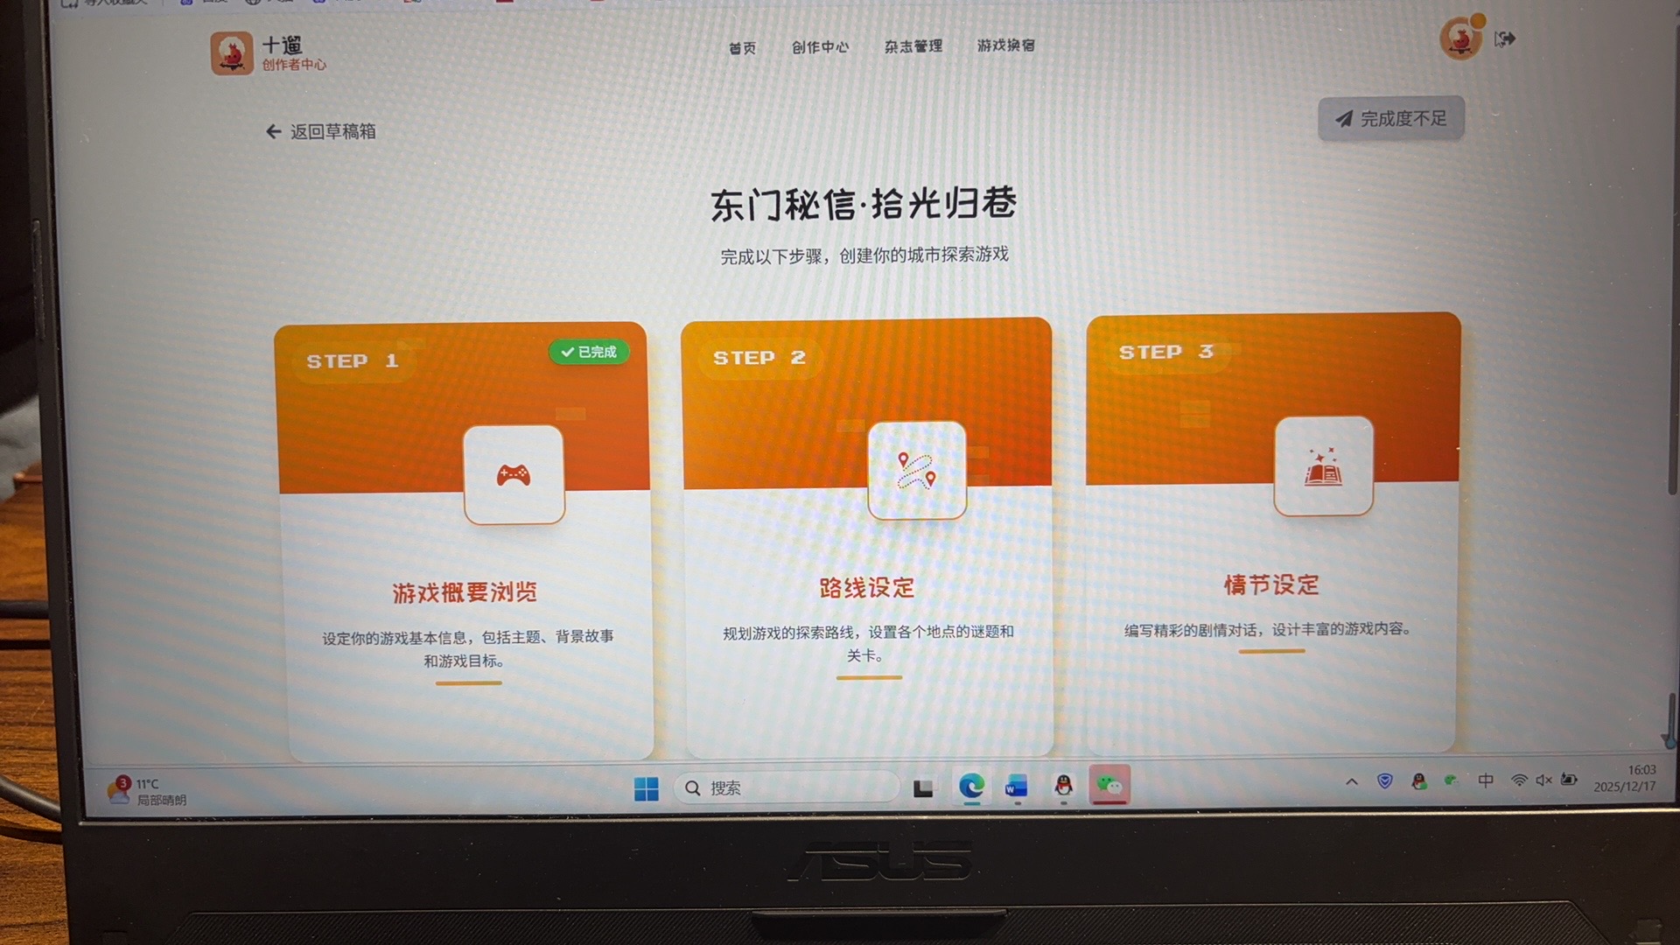
Task: Click the 十遍 creator center logo
Action: (x=232, y=53)
